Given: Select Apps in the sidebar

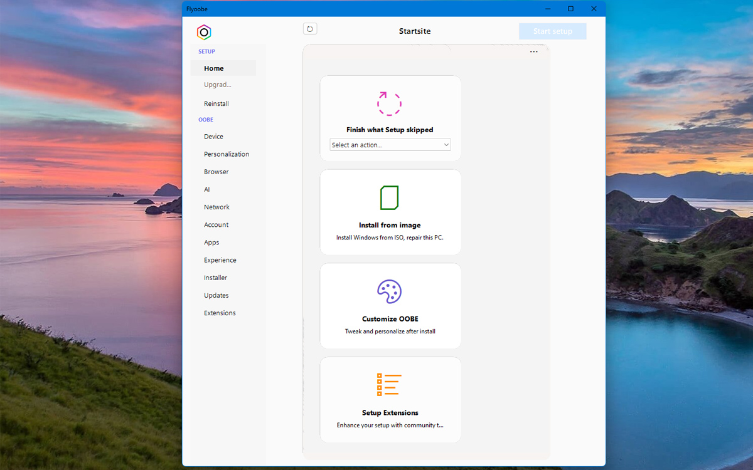Looking at the screenshot, I should [x=211, y=243].
